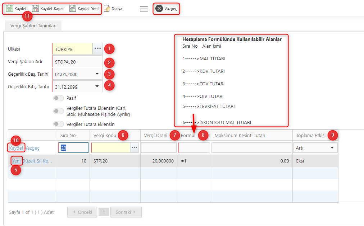Click the Kaydet save button in the top toolbar

[x=16, y=9]
